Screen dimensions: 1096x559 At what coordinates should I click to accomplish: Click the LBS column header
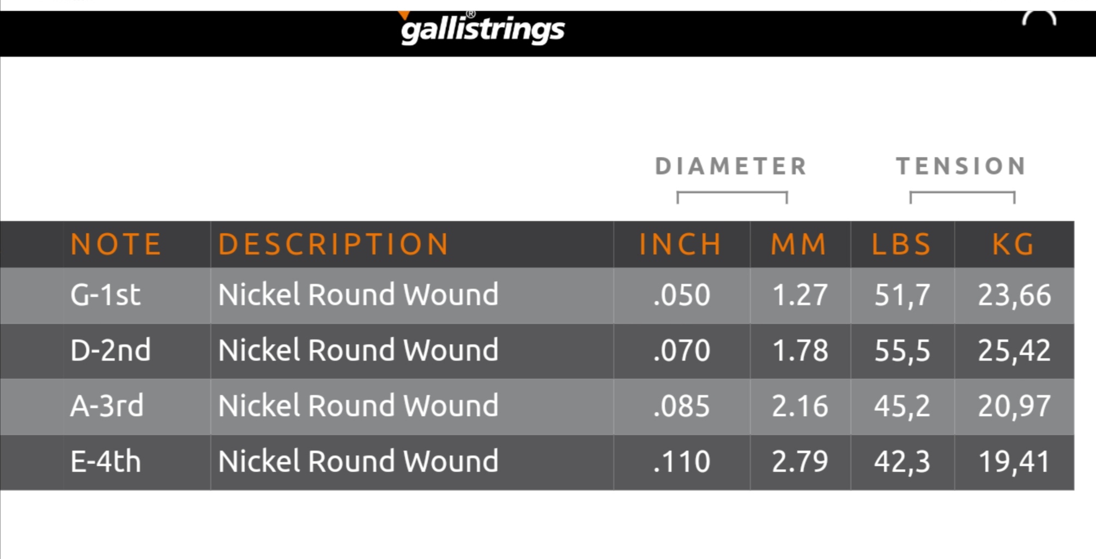click(901, 244)
